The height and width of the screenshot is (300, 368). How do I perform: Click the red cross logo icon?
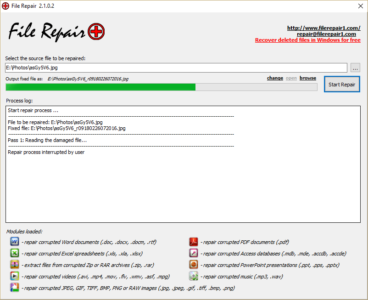pos(96,32)
